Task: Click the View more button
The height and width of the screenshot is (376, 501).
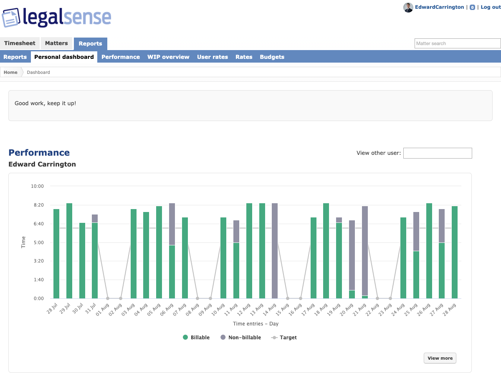Action: (440, 358)
